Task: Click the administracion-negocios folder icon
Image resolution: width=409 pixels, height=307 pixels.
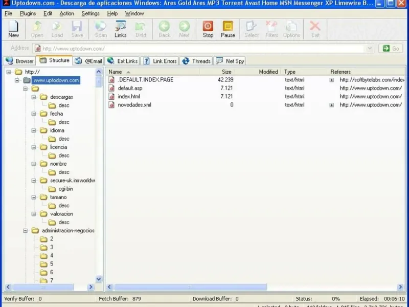Action: (x=35, y=231)
